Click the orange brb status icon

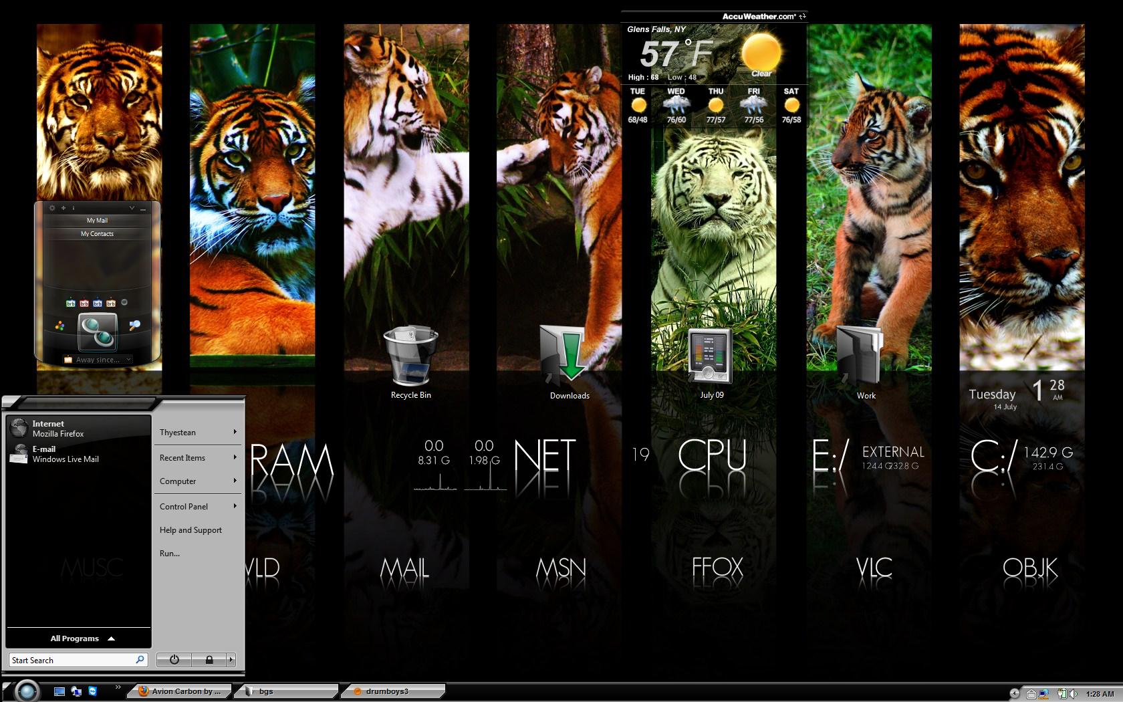click(x=111, y=303)
